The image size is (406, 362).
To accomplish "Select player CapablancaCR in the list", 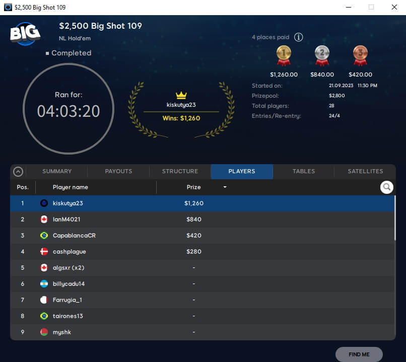I will [202, 236].
